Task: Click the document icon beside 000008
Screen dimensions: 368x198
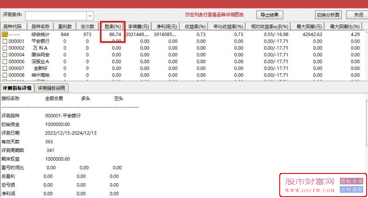Action: 5,76
